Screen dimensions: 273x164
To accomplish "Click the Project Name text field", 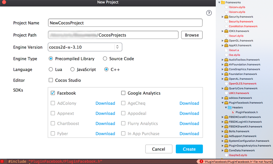I will pyautogui.click(x=125, y=23).
